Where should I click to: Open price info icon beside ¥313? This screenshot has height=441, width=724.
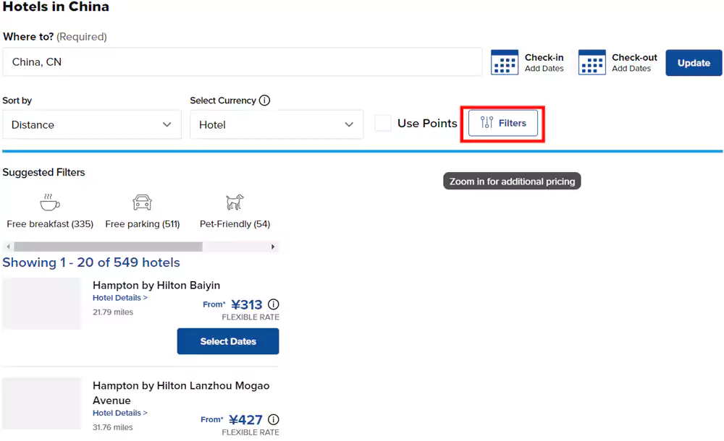[x=273, y=304]
